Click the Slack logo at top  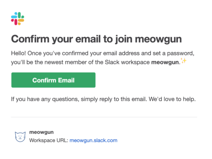point(17,19)
